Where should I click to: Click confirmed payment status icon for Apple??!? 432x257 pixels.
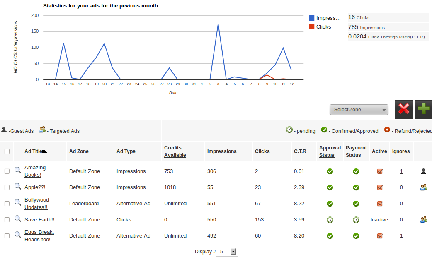pyautogui.click(x=356, y=187)
